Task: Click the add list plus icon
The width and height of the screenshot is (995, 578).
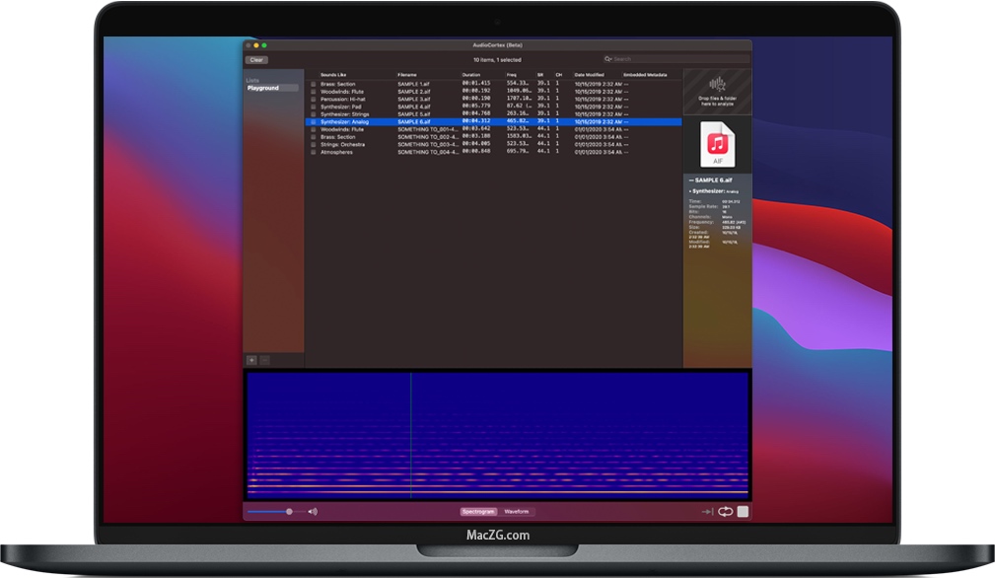Action: click(x=252, y=360)
